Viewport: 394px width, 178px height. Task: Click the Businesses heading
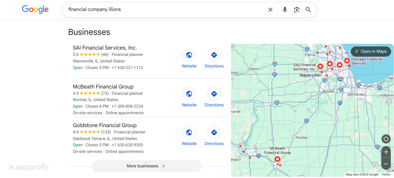89,32
